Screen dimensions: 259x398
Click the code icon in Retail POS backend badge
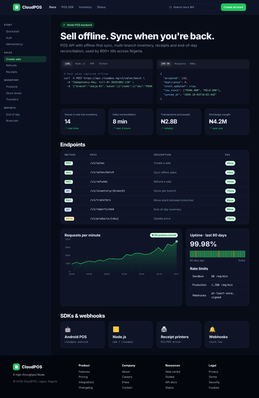64,25
